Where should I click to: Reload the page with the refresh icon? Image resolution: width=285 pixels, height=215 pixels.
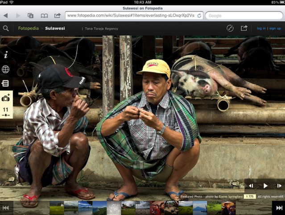pyautogui.click(x=199, y=16)
